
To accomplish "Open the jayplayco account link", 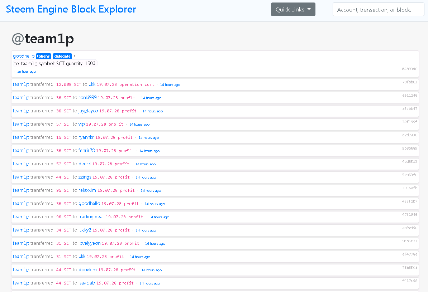I will click(x=88, y=111).
